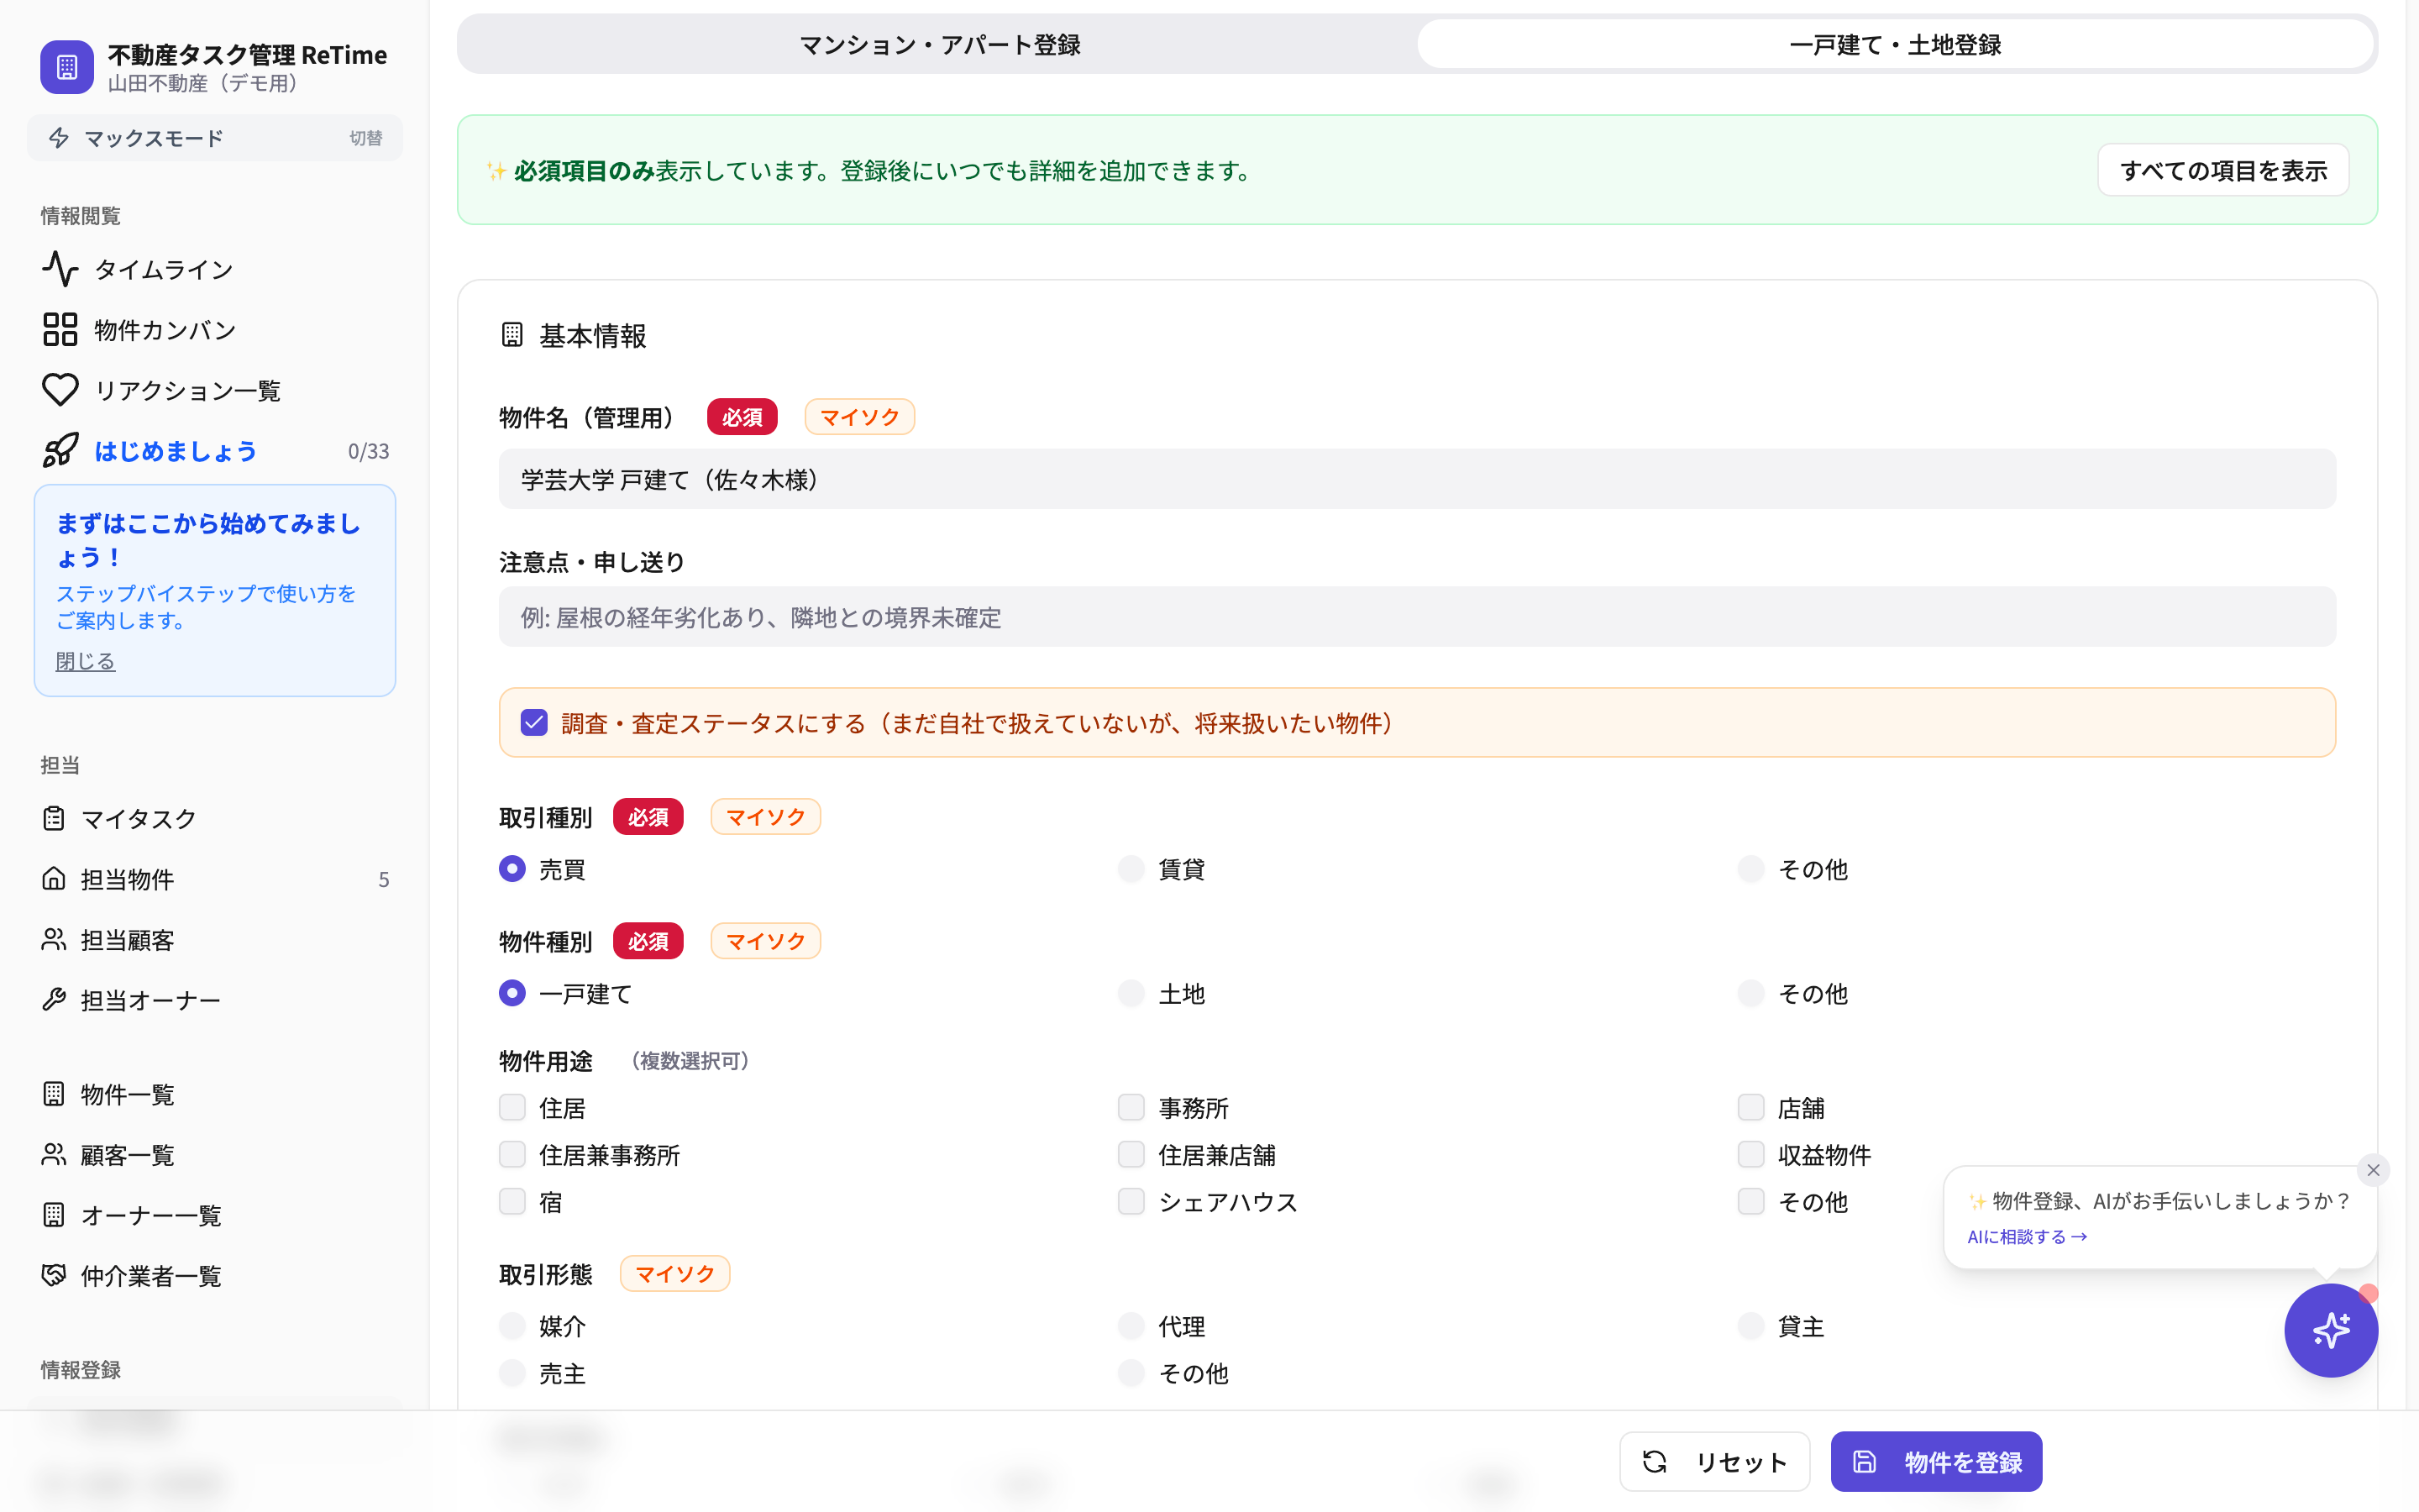
Task: Click the wrench icon for 担当オーナー
Action: (54, 999)
